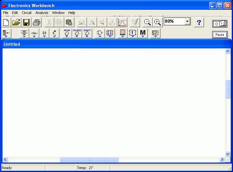Open the Analog ICs (ANA) bin
This screenshot has height=172, width=233.
(67, 33)
